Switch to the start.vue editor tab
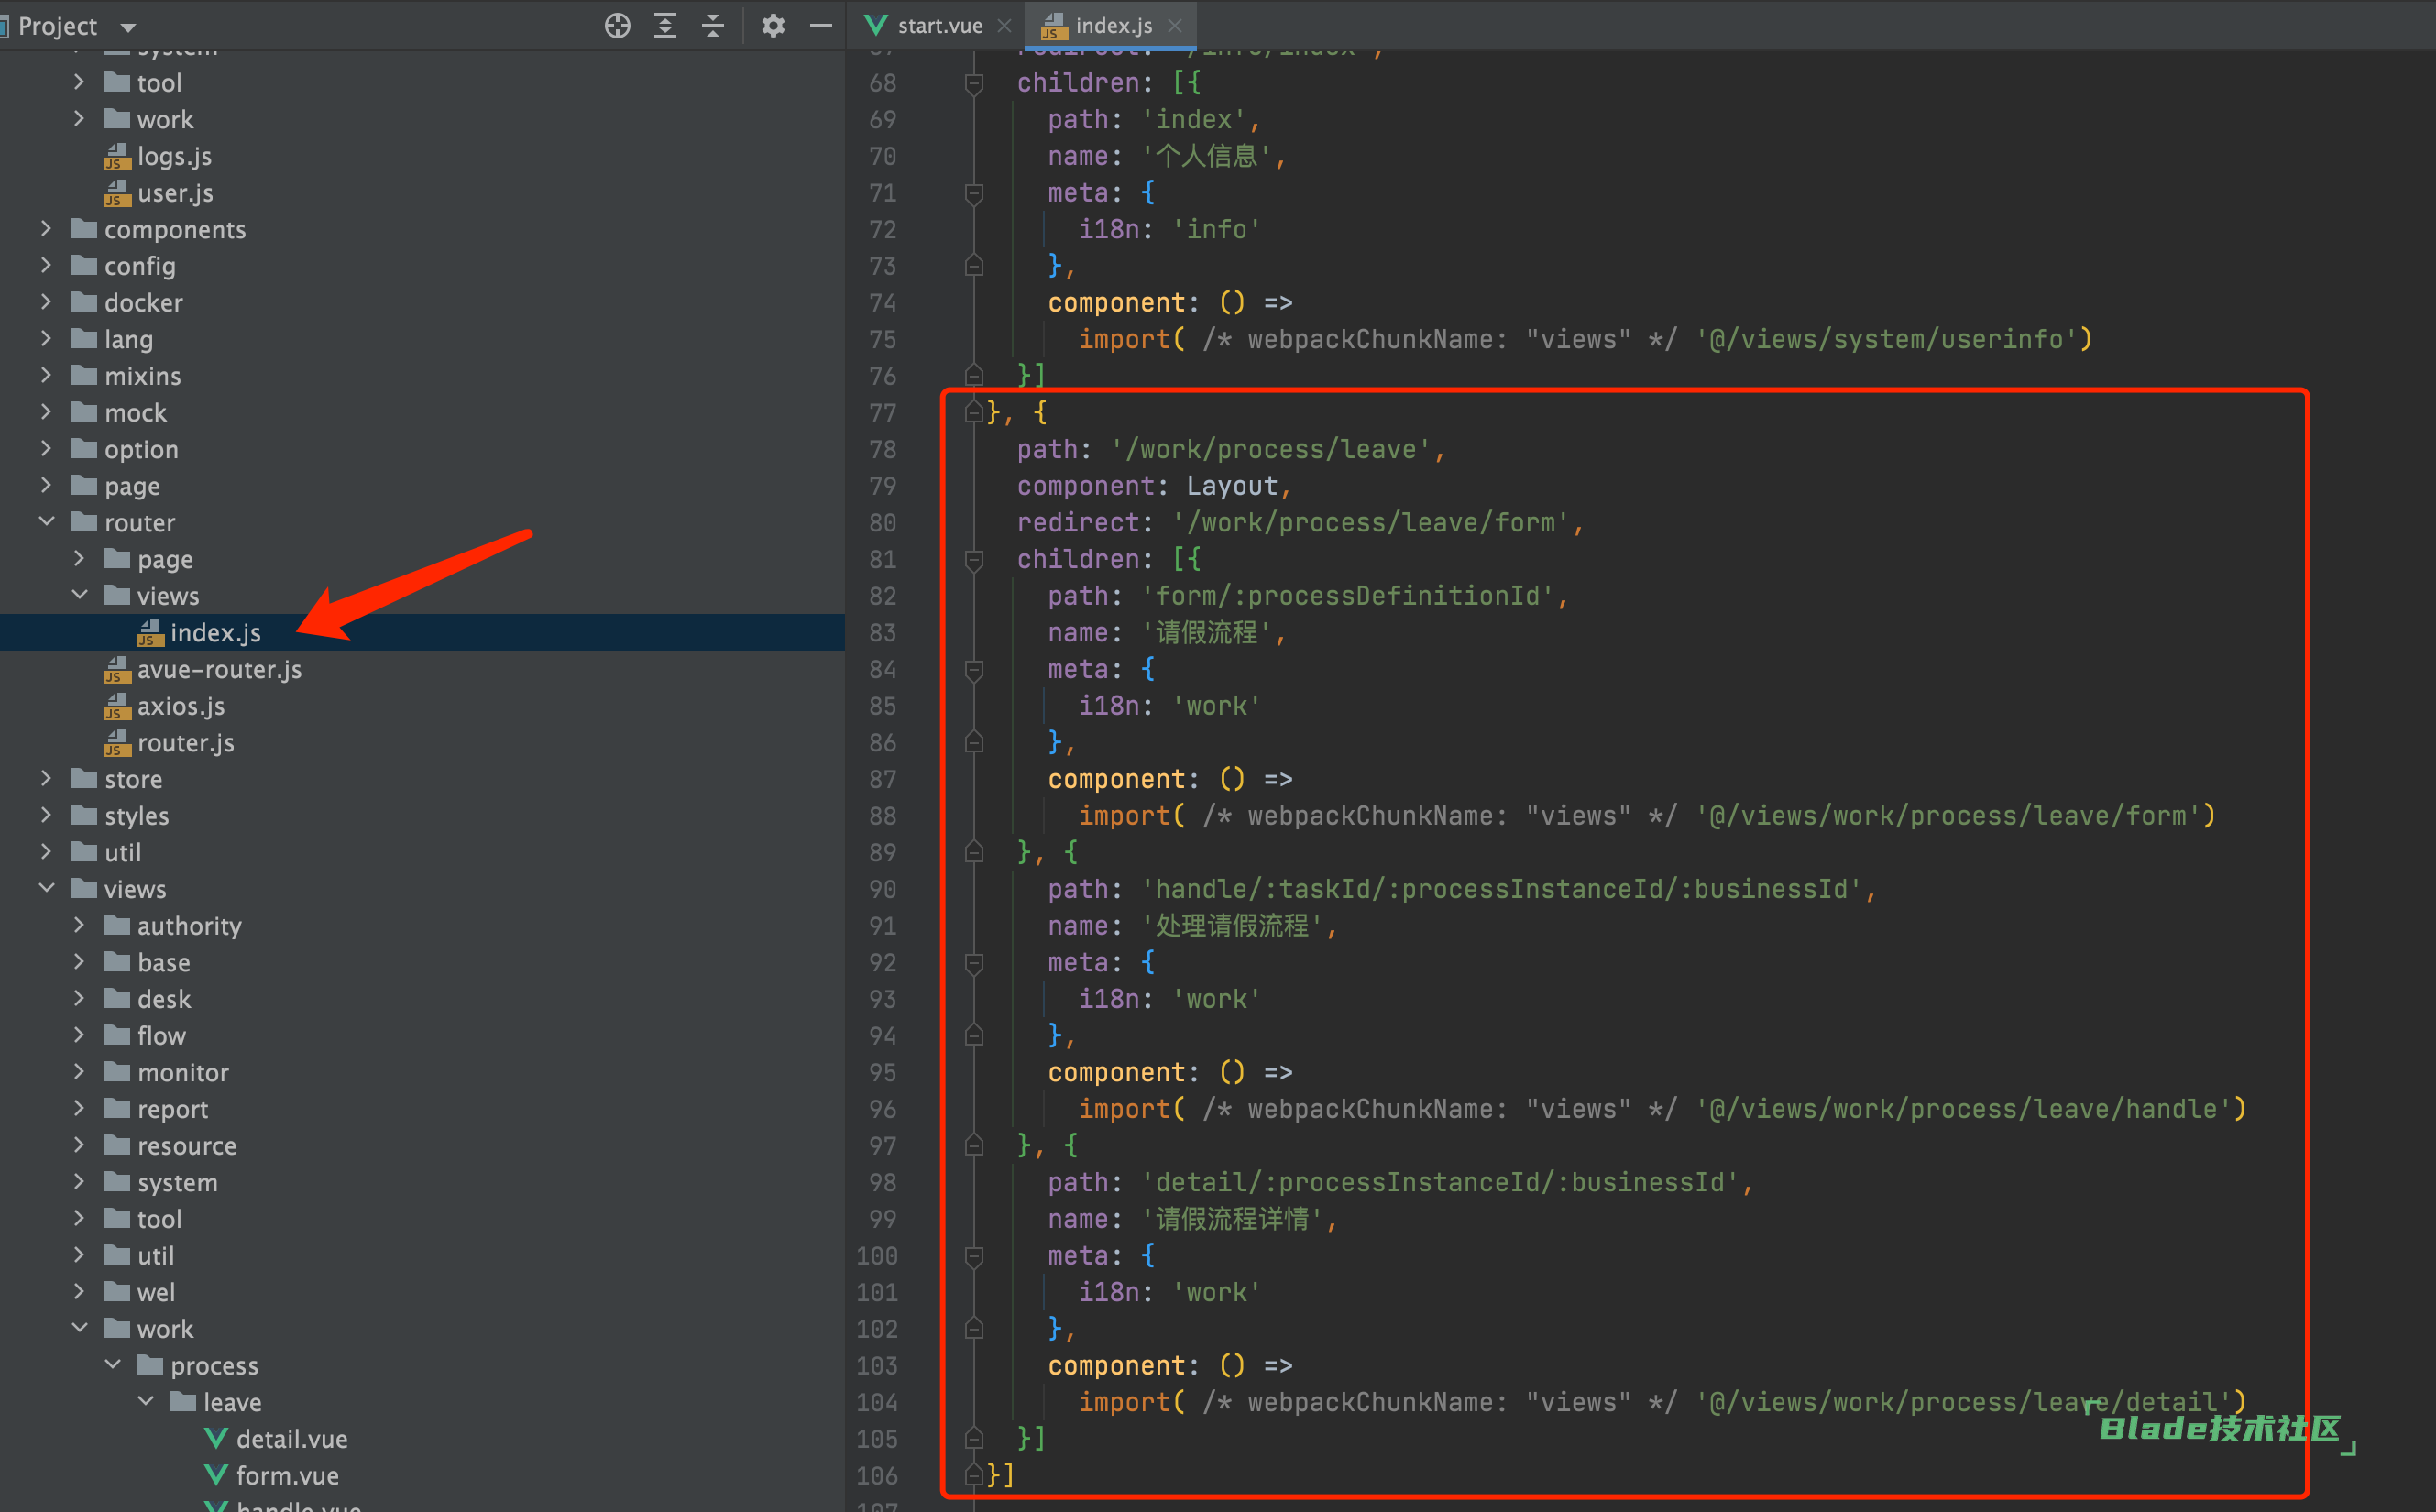Screen dimensions: 2436x1512 coord(925,26)
